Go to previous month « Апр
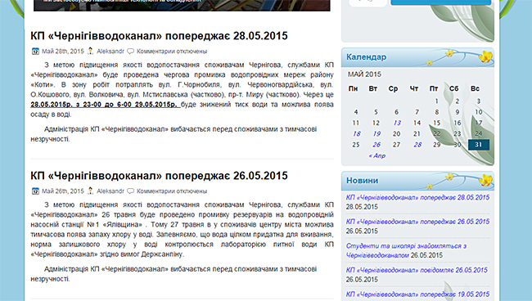 [377, 155]
